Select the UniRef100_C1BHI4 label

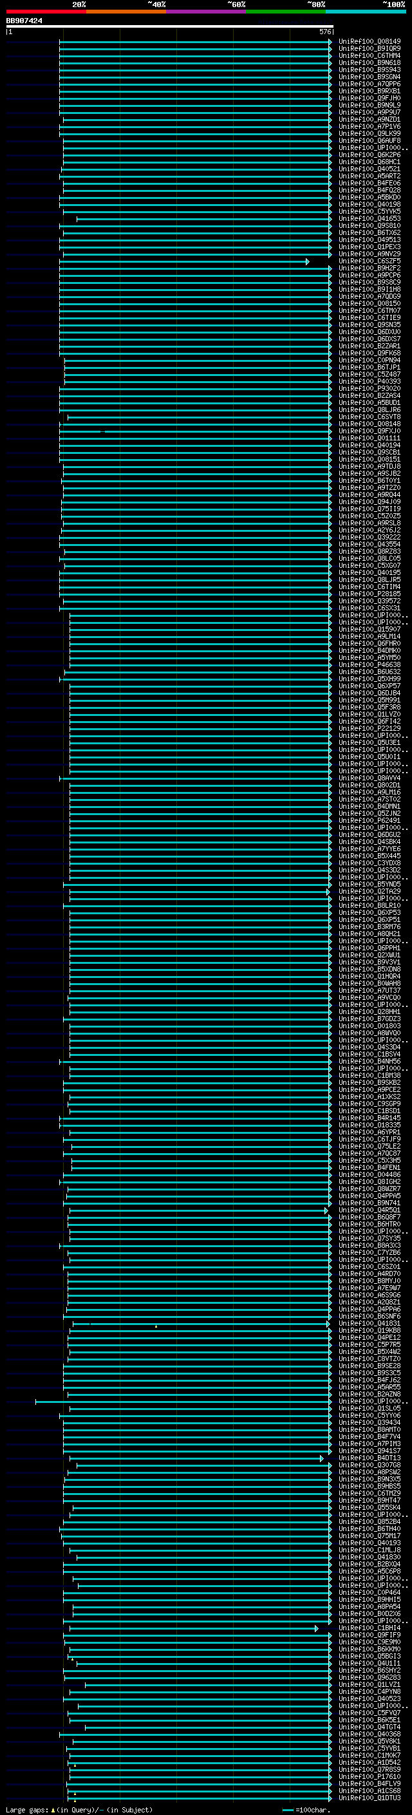(370, 1628)
